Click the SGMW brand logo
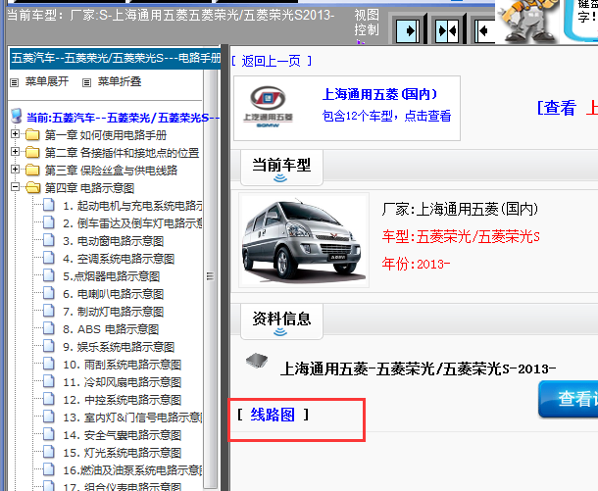The height and width of the screenshot is (491, 598). (x=268, y=107)
